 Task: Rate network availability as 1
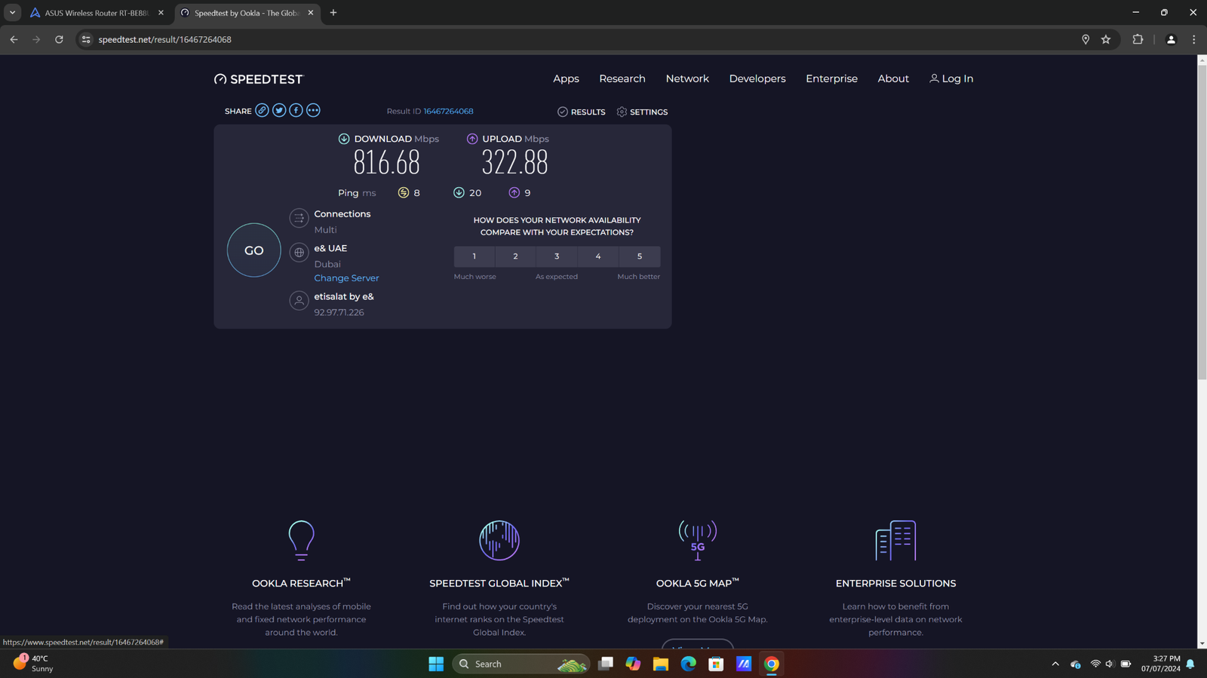[474, 256]
